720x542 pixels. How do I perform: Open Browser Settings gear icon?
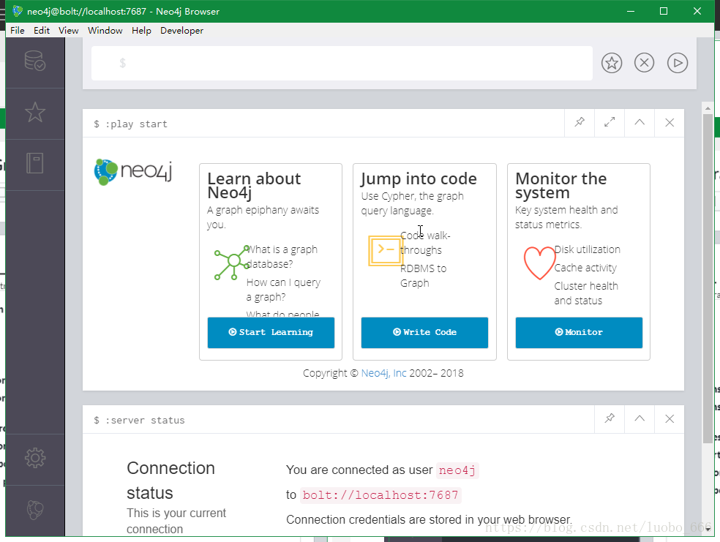[x=35, y=458]
